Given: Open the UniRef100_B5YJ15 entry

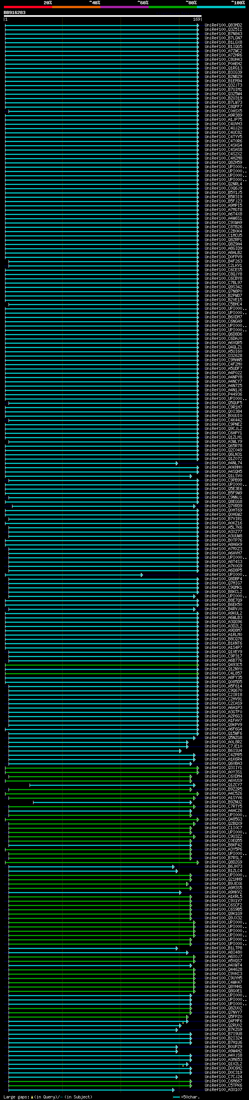Looking at the screenshot, I should pyautogui.click(x=223, y=193).
